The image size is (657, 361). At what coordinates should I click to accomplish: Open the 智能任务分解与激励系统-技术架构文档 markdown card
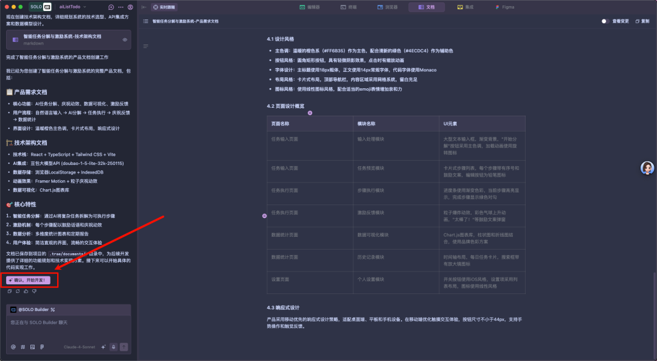click(68, 40)
